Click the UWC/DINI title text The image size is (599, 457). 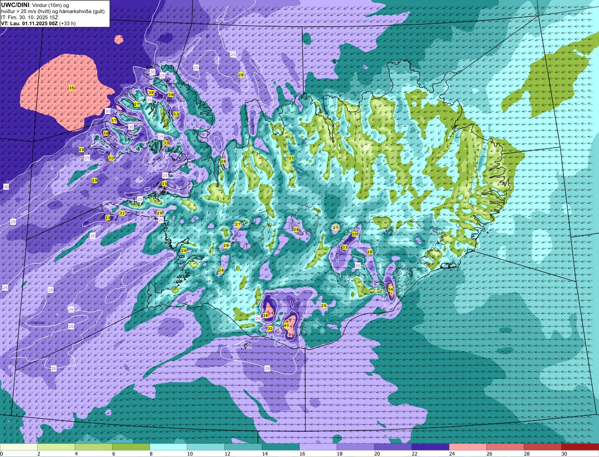[x=15, y=4]
